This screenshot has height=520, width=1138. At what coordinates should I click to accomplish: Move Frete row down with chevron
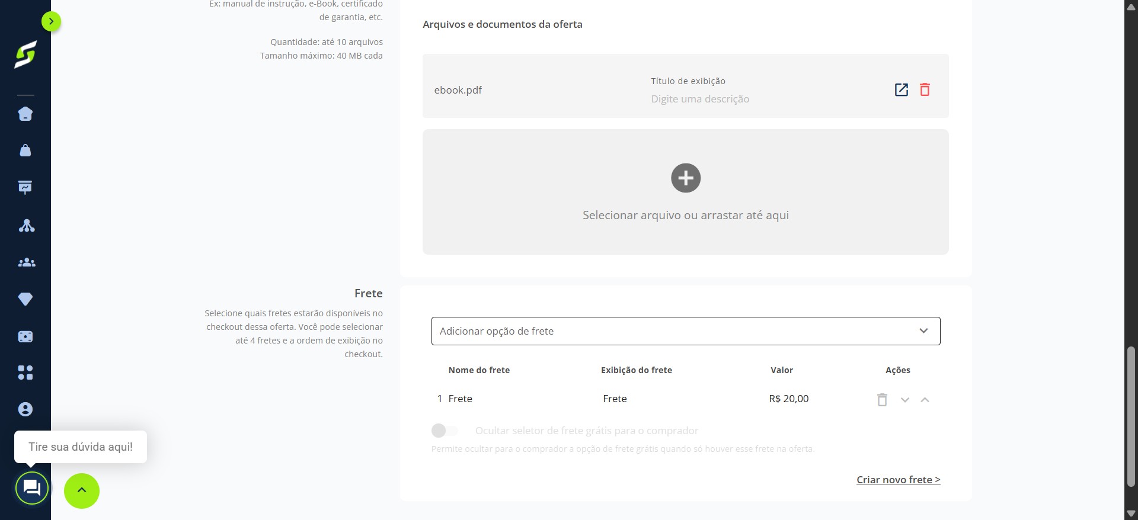[904, 400]
